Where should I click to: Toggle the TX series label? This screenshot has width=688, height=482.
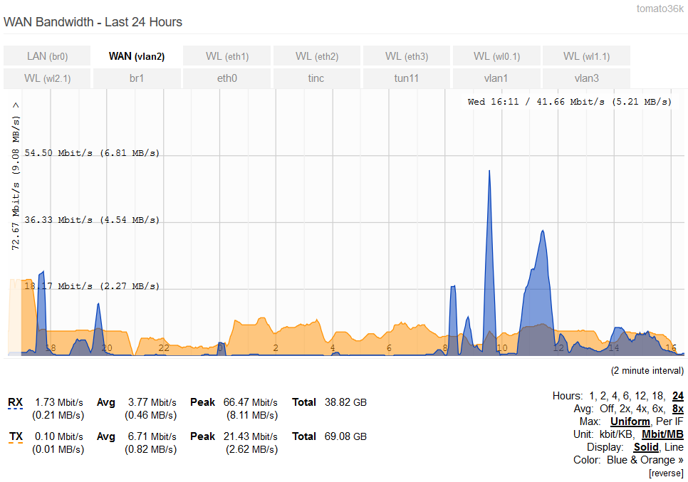[x=16, y=436]
